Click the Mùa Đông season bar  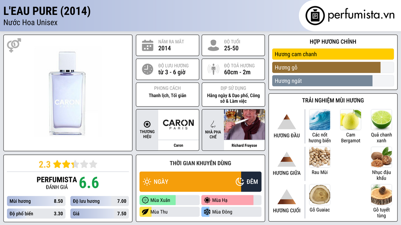pos(231,212)
